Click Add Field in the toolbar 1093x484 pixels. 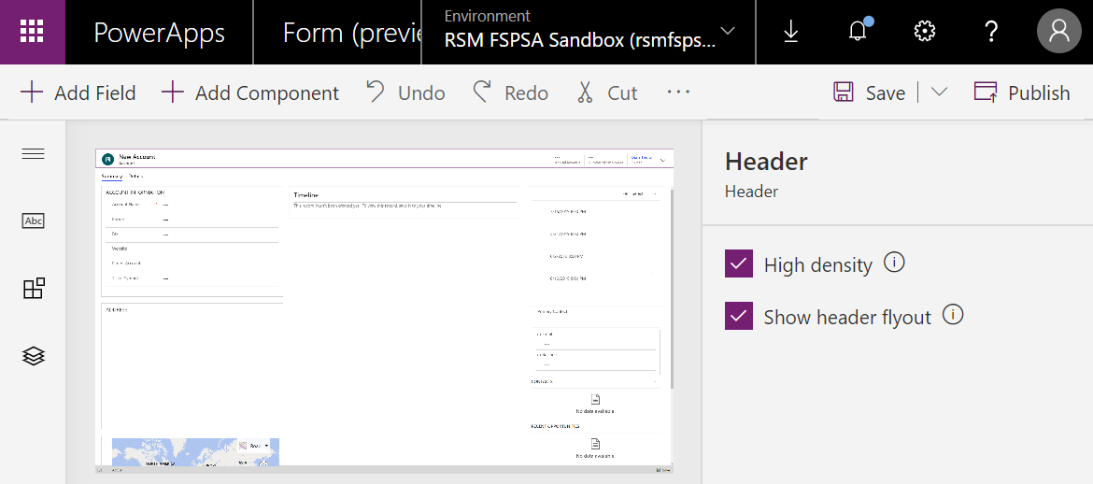[78, 93]
